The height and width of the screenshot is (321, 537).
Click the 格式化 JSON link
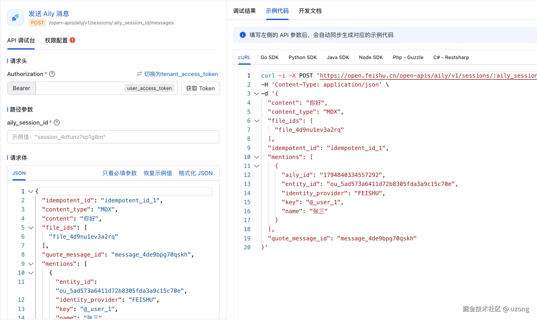click(x=196, y=173)
